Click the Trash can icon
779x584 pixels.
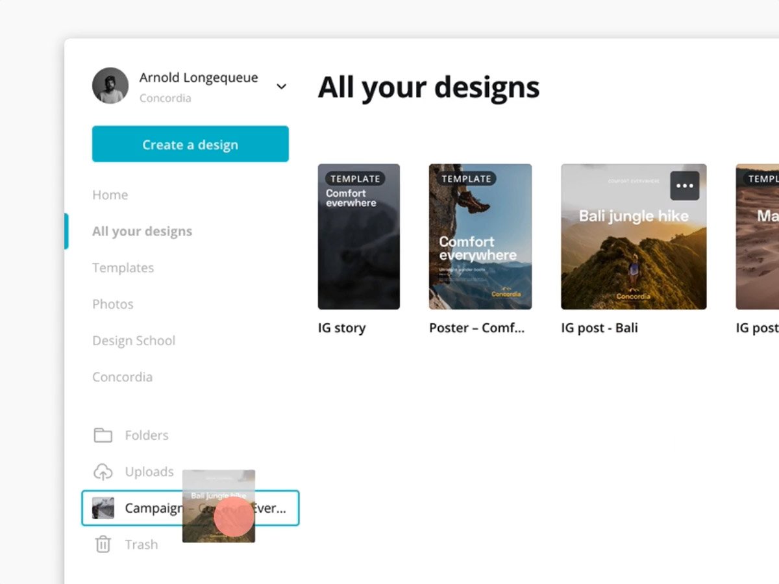coord(103,544)
